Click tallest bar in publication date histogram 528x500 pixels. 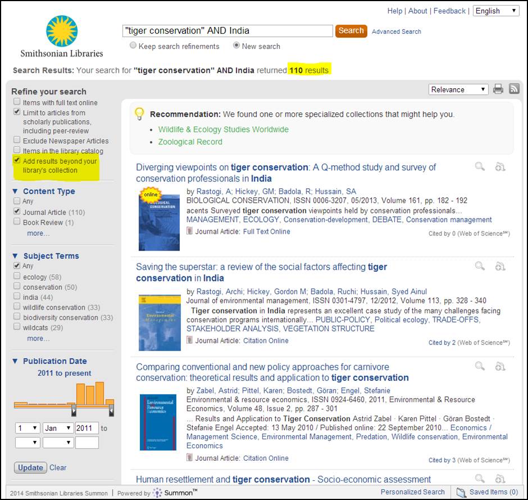(x=99, y=393)
